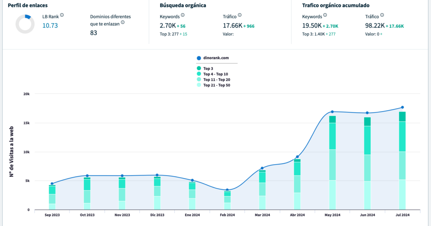Click the LB Rank value 10.73
Image resolution: width=431 pixels, height=226 pixels.
point(50,26)
